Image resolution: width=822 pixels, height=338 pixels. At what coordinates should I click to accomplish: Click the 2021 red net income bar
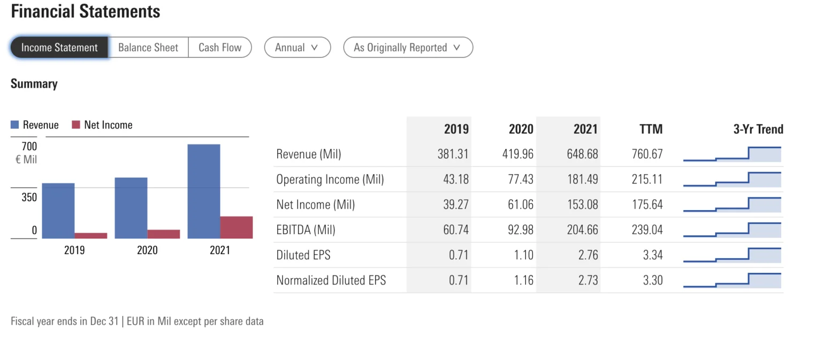pos(236,227)
